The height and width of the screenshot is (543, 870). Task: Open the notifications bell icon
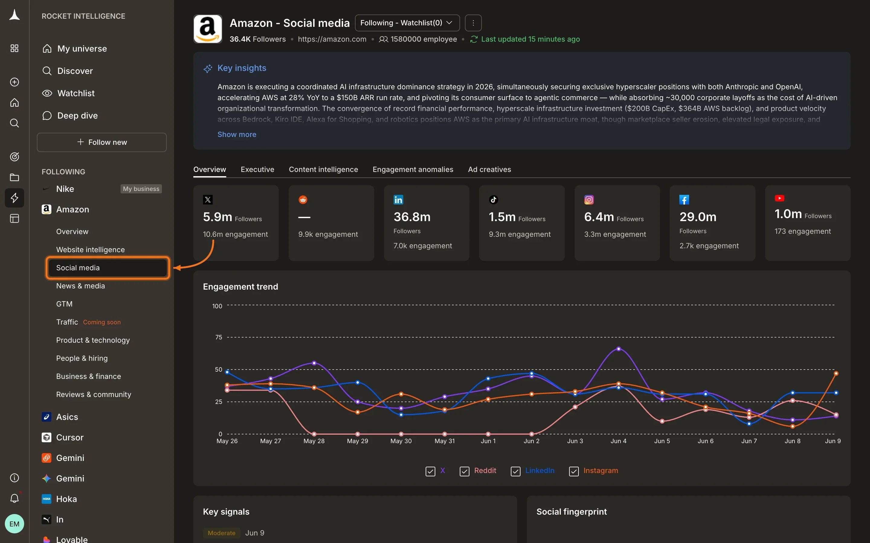click(x=14, y=498)
